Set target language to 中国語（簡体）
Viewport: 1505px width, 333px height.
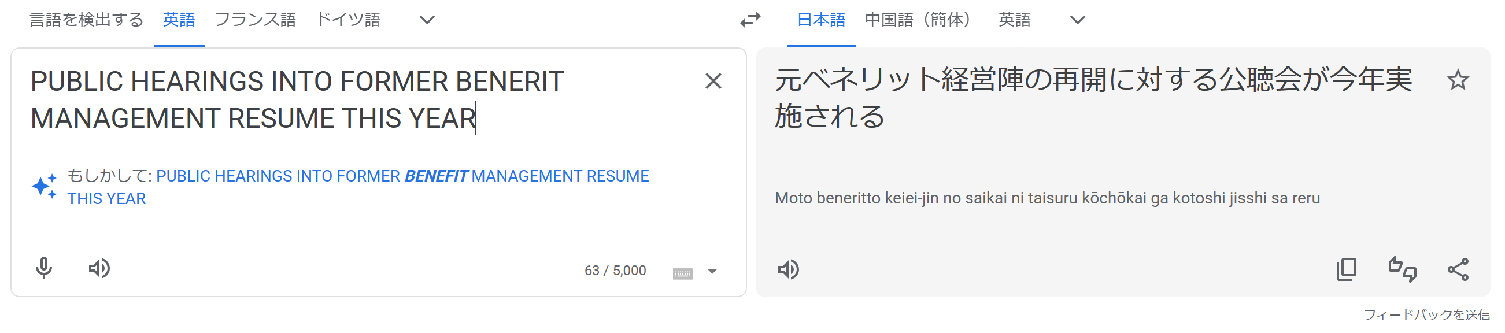(x=918, y=20)
